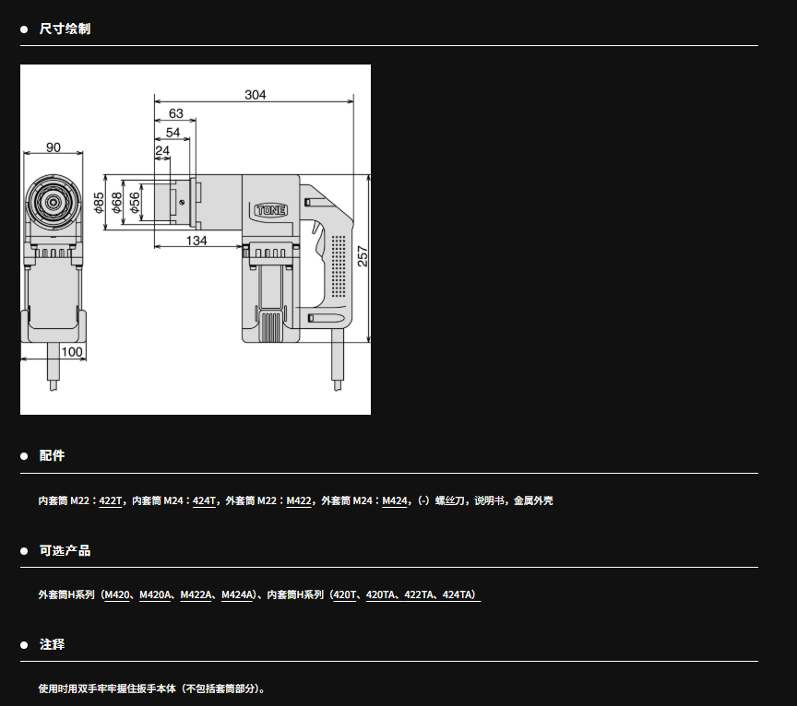Select the M420A optional product link
Screen dimensions: 797x706
click(x=156, y=595)
